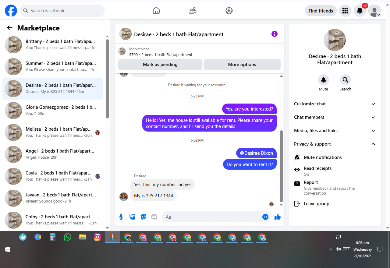
Task: Toggle Read receipts setting
Action: pyautogui.click(x=335, y=171)
